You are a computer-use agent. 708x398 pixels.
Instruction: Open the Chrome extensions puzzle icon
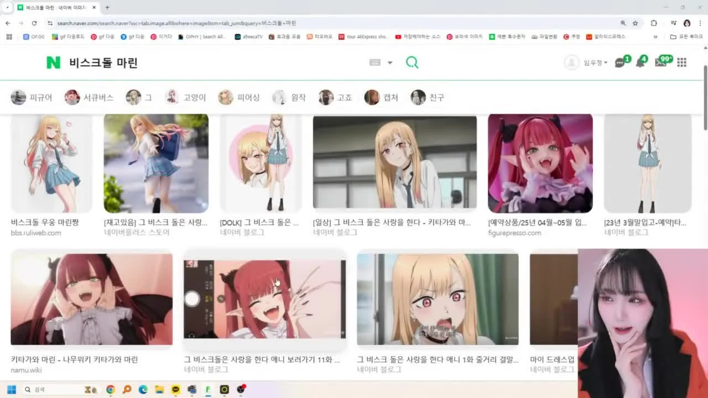click(654, 23)
